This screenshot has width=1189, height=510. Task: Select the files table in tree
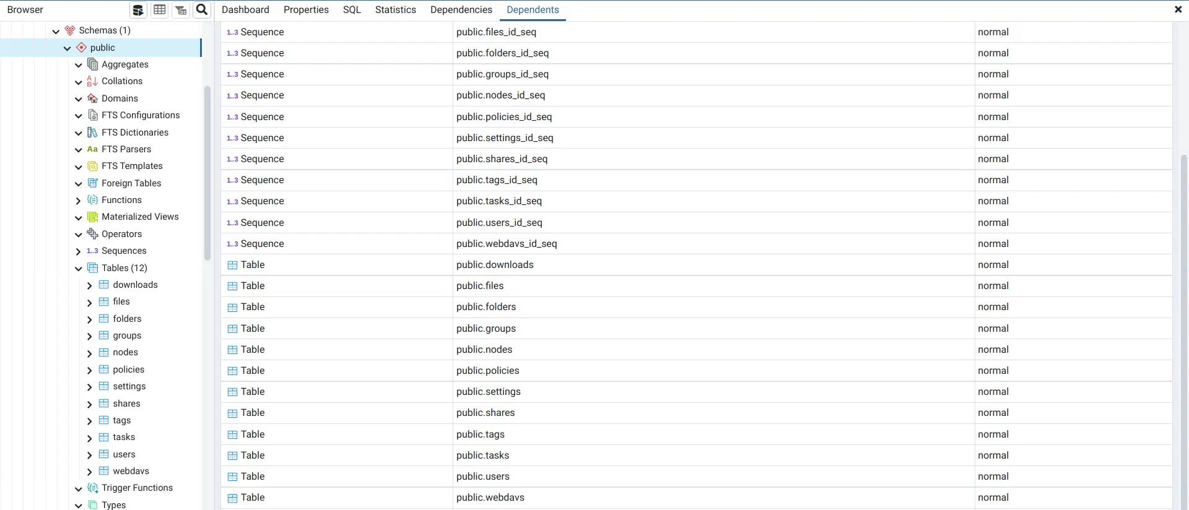[x=121, y=301]
